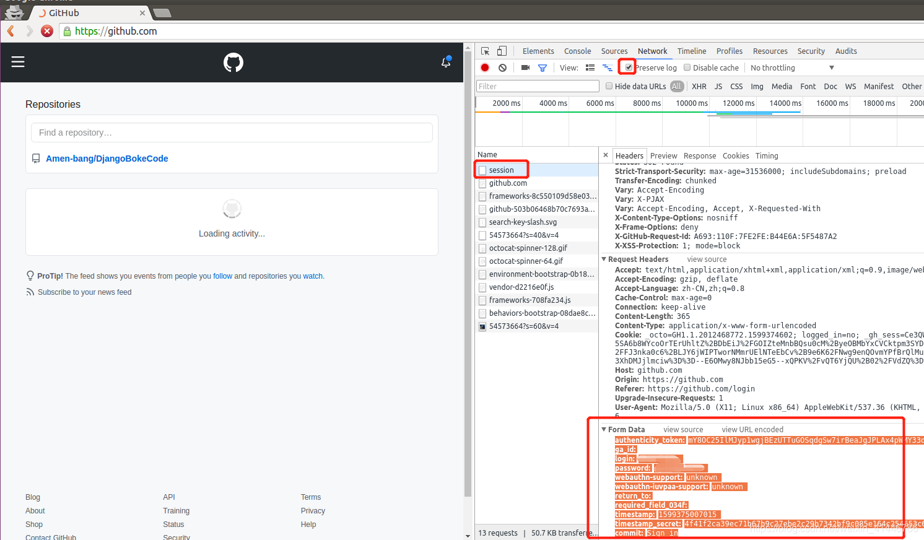Select the session request row
The height and width of the screenshot is (540, 924).
537,170
